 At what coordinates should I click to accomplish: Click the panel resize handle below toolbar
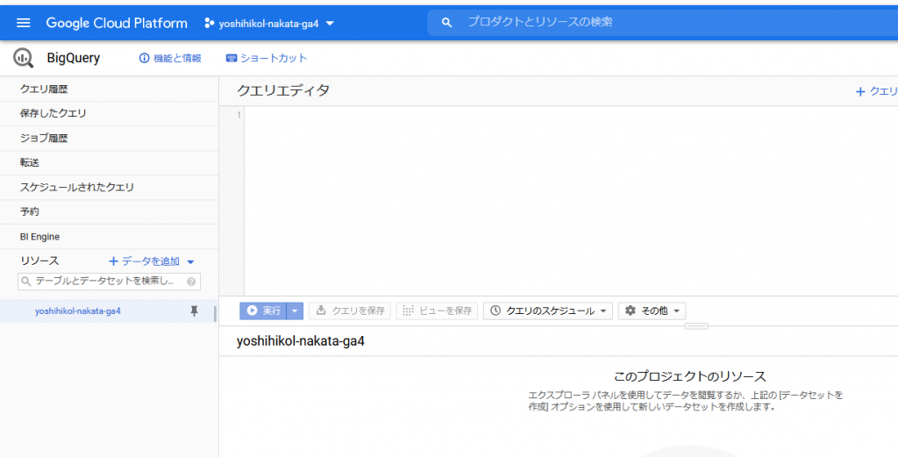pos(696,325)
